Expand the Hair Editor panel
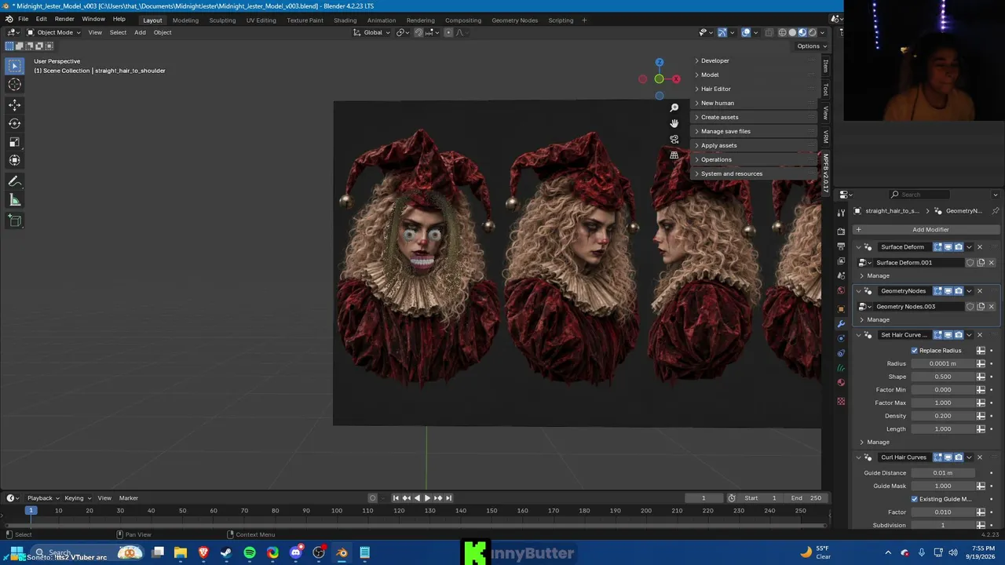This screenshot has height=565, width=1005. [715, 89]
